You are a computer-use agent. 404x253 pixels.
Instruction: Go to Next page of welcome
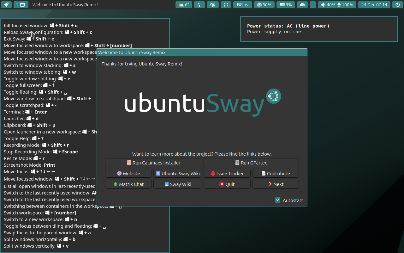pos(276,184)
